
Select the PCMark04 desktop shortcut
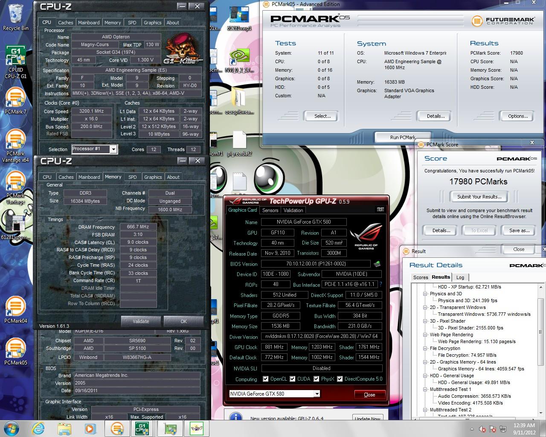pos(15,309)
